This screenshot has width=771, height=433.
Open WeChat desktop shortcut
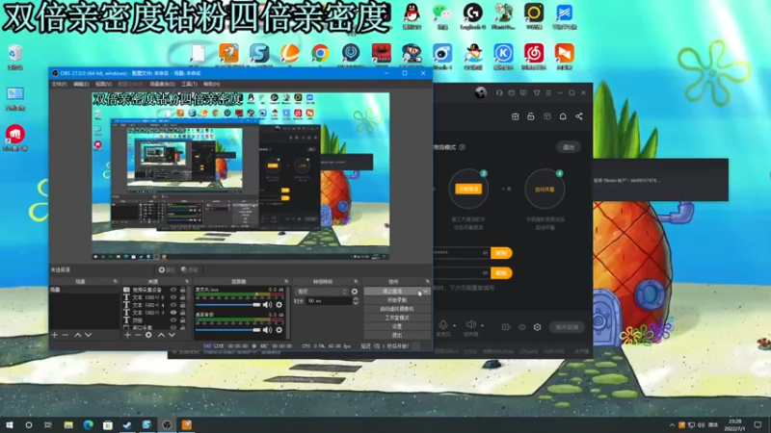[x=442, y=13]
